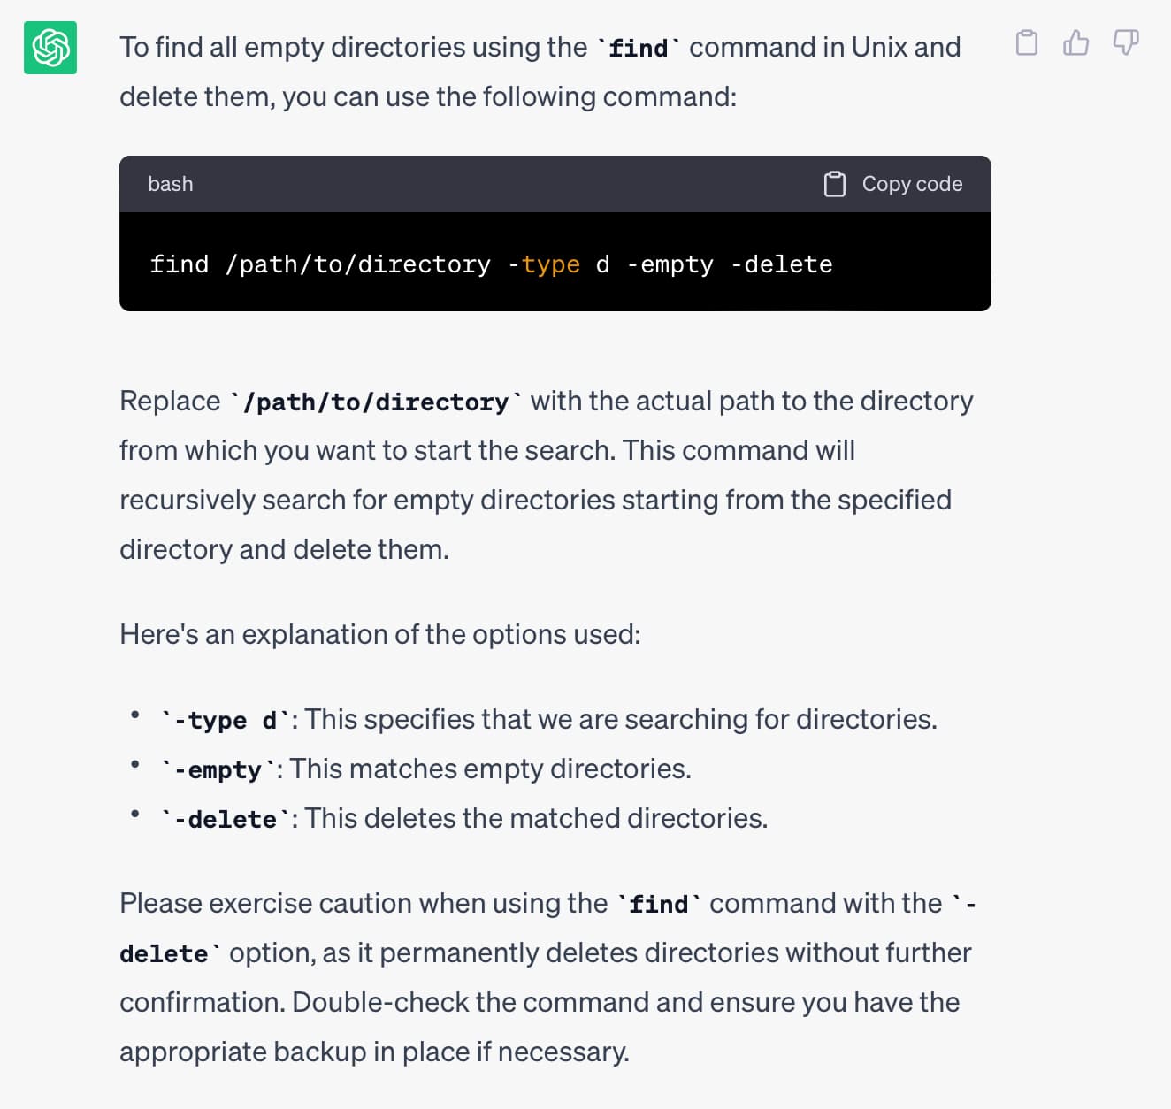Viewport: 1171px width, 1109px height.
Task: Click the -type keyword in code
Action: click(544, 264)
